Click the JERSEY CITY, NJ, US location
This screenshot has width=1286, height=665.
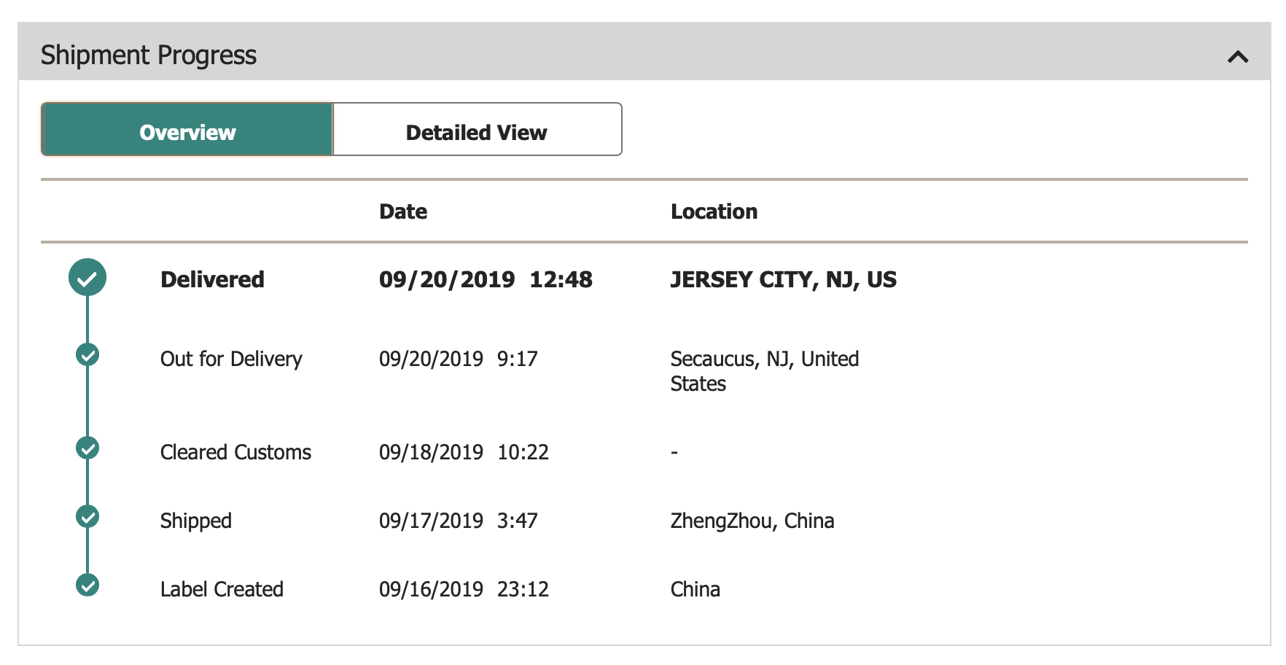(x=784, y=279)
